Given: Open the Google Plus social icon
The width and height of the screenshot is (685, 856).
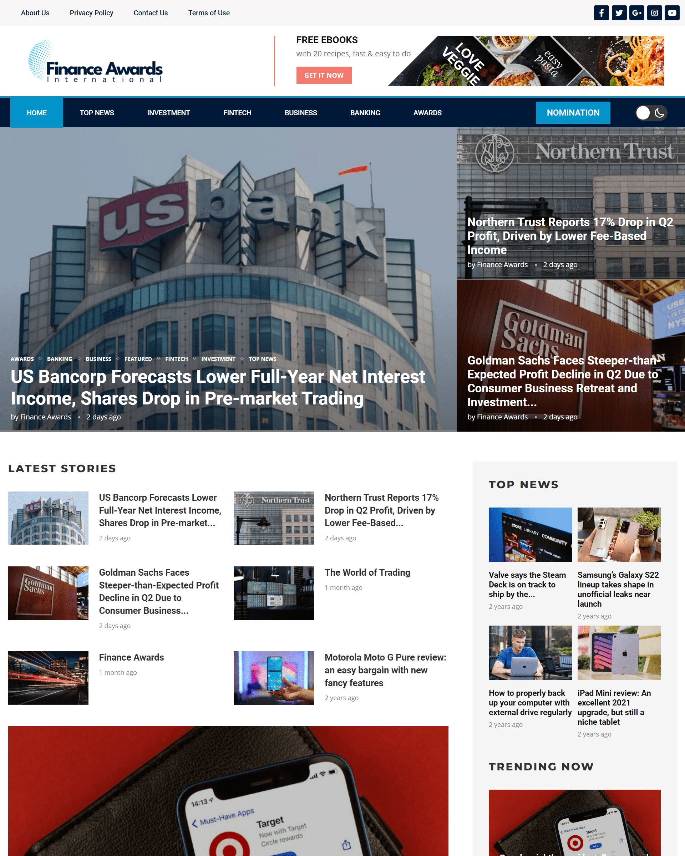Looking at the screenshot, I should (x=636, y=13).
